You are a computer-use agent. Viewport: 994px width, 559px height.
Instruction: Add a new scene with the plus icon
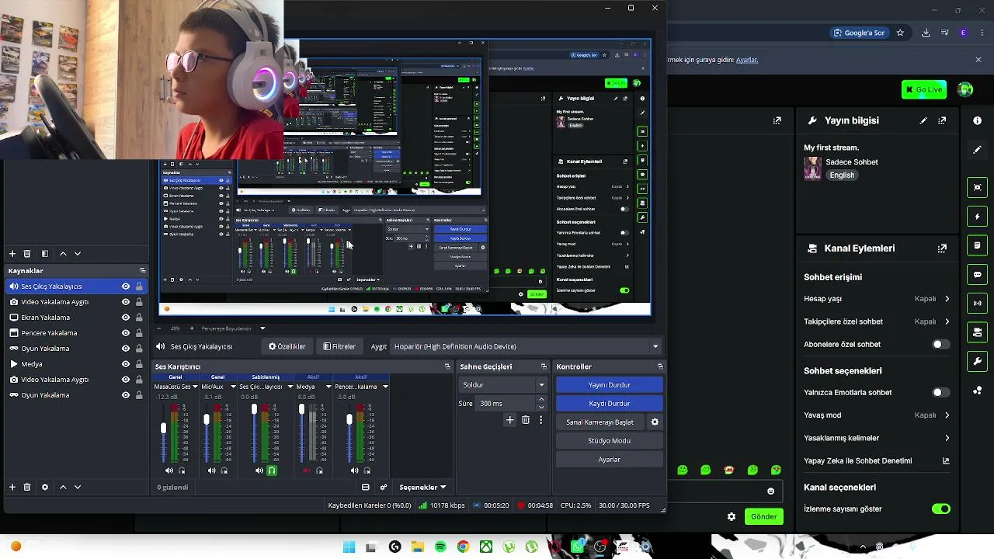12,254
